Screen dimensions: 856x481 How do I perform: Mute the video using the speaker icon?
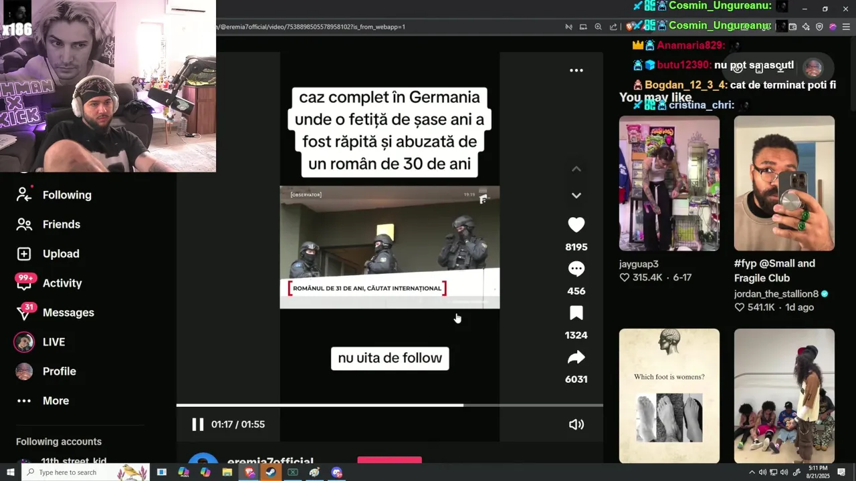[576, 424]
